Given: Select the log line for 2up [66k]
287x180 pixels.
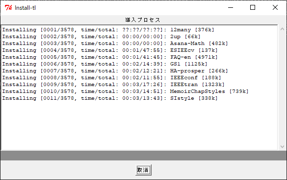Looking at the screenshot, I should pos(101,37).
